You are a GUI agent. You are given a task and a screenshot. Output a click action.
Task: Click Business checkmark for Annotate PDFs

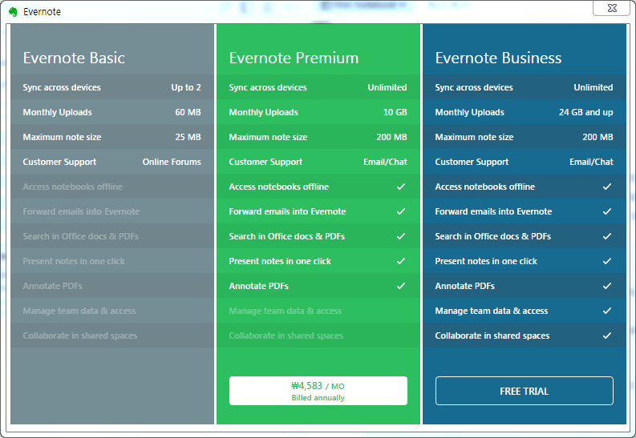click(607, 286)
